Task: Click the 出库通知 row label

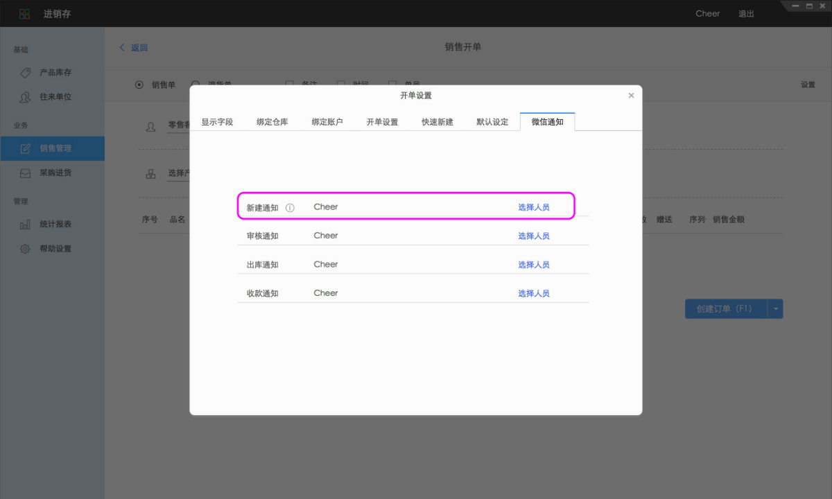Action: click(262, 265)
